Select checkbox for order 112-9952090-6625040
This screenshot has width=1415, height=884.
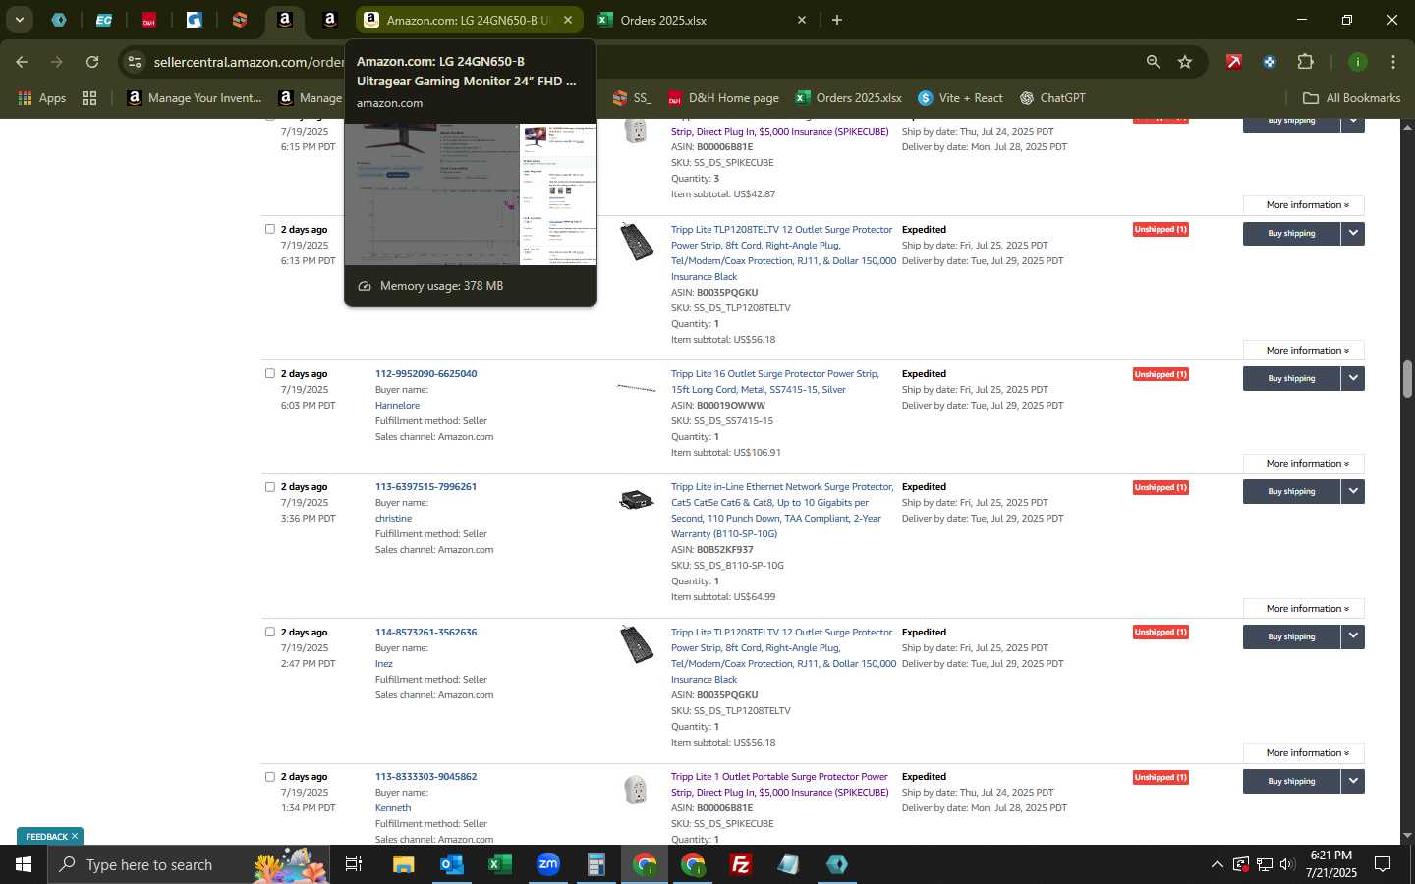270,373
